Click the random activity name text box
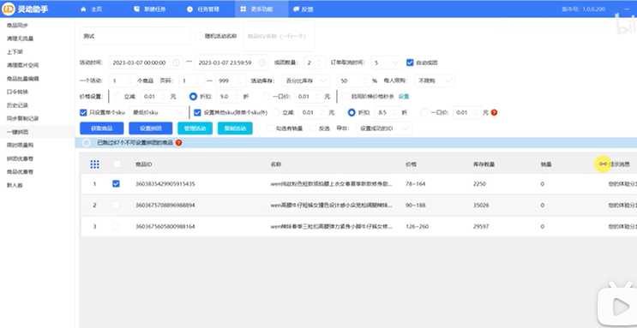Screen dimensions: 637x328 coord(279,36)
